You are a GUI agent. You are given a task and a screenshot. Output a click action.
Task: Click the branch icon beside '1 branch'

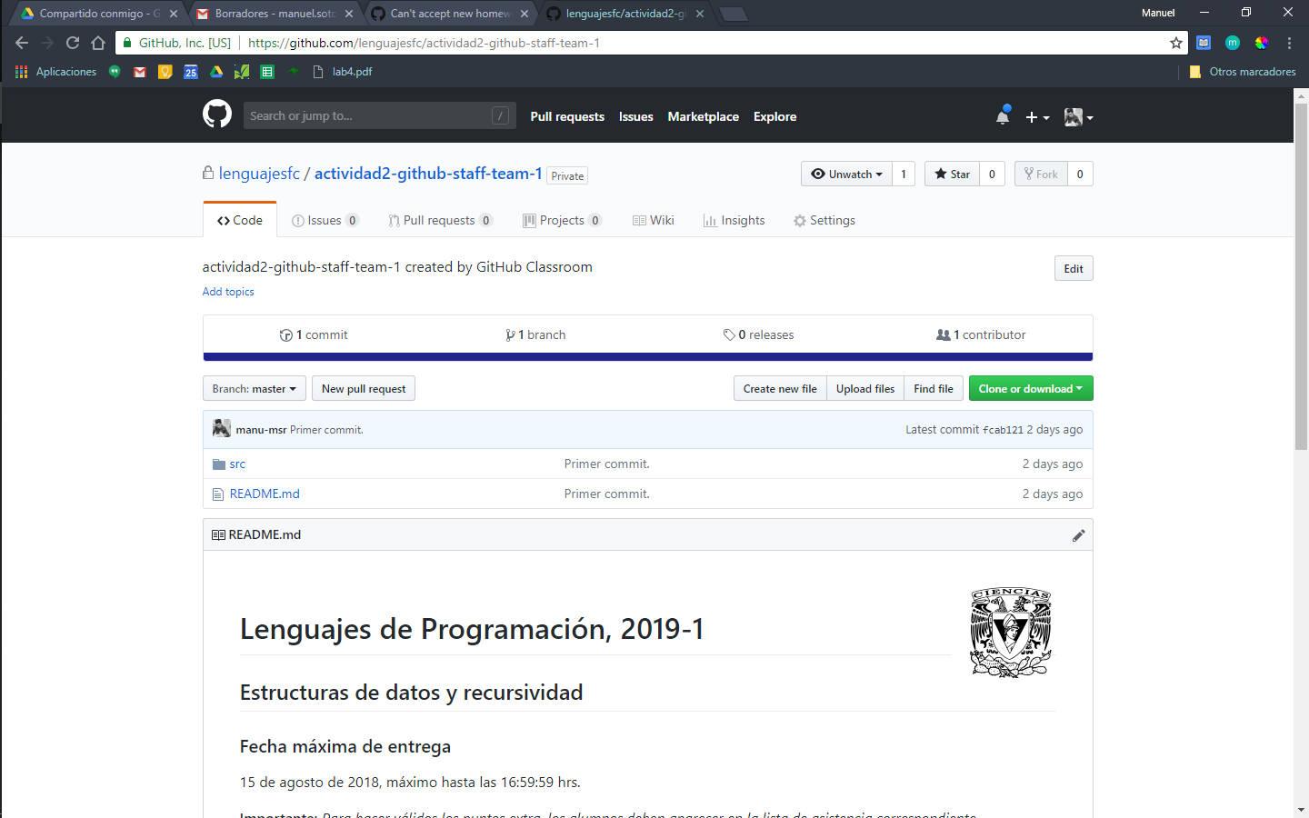click(510, 334)
